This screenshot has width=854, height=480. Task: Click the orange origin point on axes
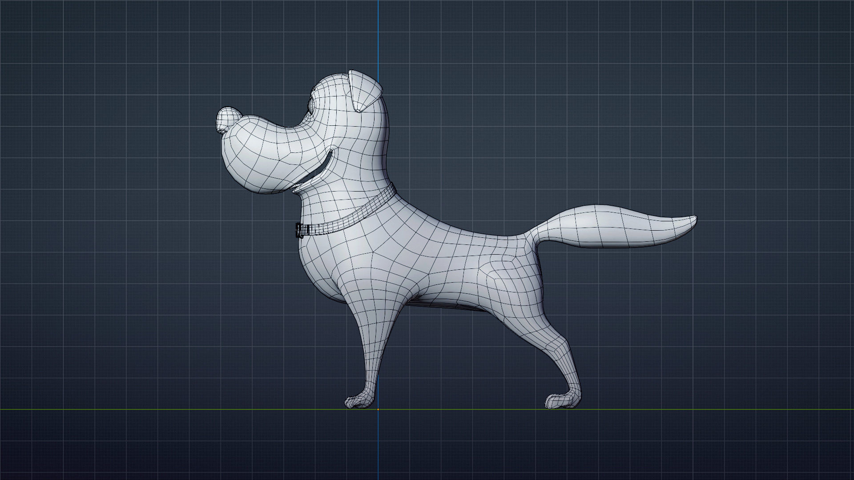[x=378, y=409]
